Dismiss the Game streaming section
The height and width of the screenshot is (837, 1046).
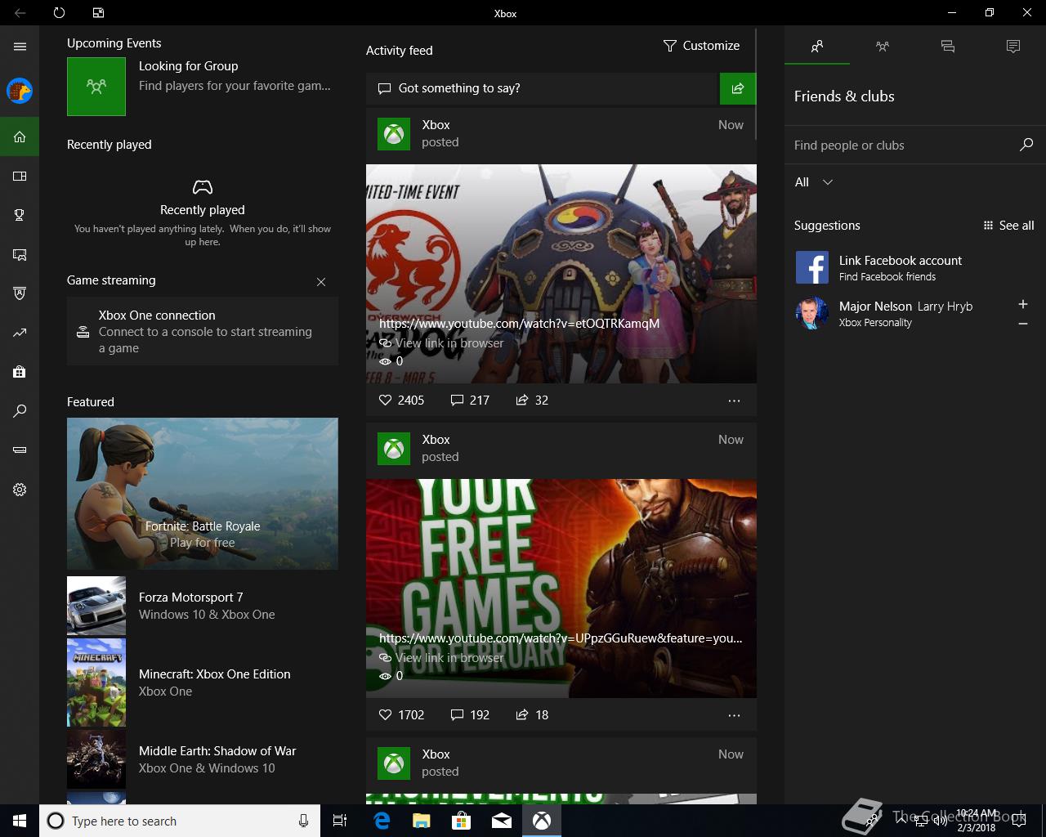pyautogui.click(x=321, y=281)
